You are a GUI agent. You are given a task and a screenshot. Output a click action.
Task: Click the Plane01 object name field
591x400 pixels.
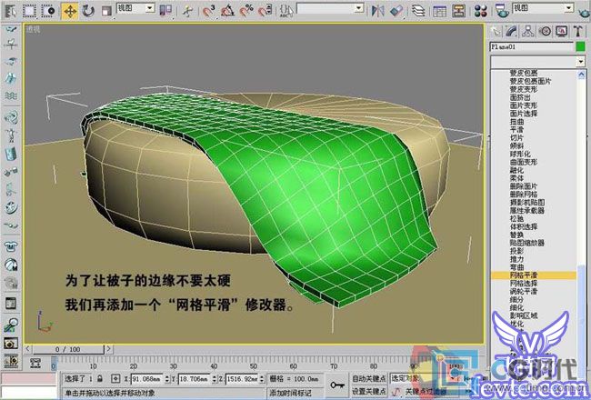532,47
